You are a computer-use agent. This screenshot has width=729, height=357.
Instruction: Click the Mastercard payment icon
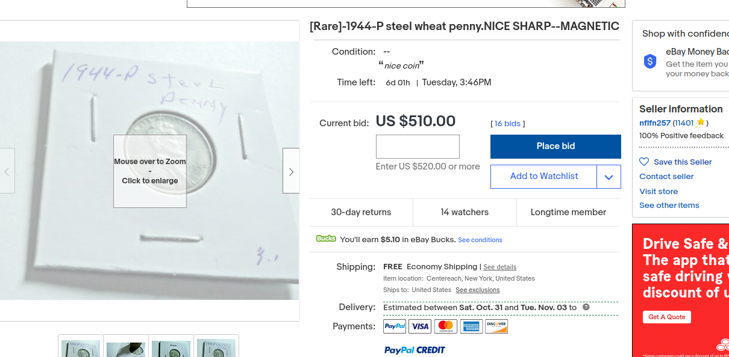(446, 326)
